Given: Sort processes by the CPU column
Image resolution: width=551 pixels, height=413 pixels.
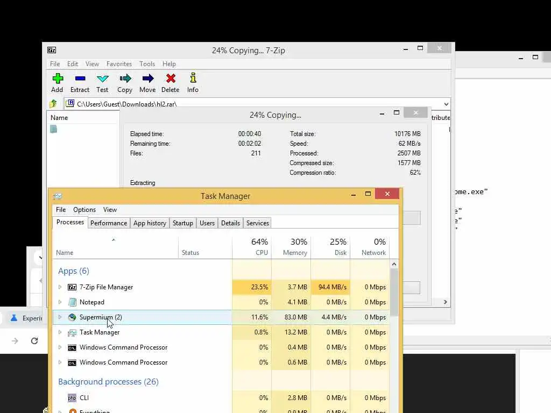Looking at the screenshot, I should pyautogui.click(x=252, y=247).
